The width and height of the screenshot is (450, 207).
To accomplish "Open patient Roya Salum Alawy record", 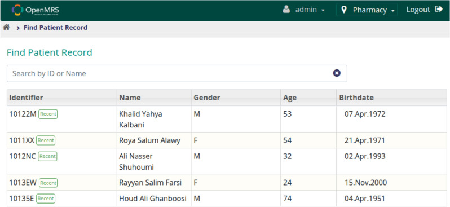I will tap(227, 140).
